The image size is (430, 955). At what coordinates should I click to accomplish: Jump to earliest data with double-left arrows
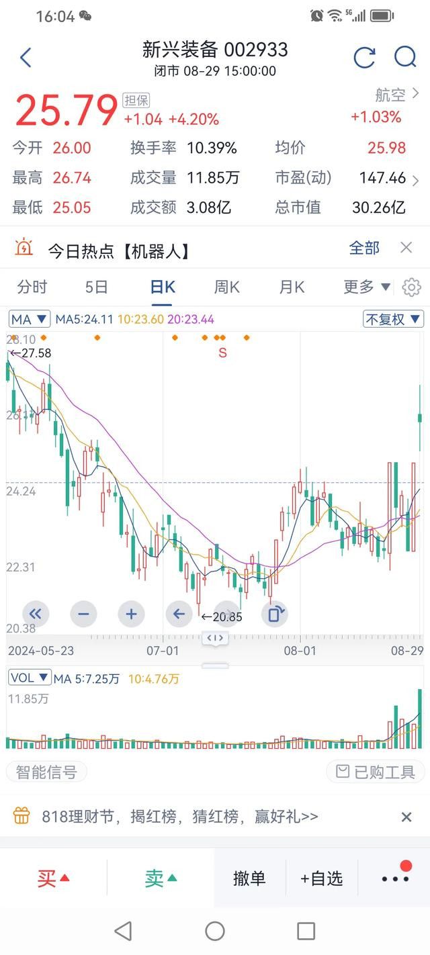[36, 614]
